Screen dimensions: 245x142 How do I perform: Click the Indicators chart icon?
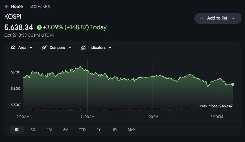[83, 47]
